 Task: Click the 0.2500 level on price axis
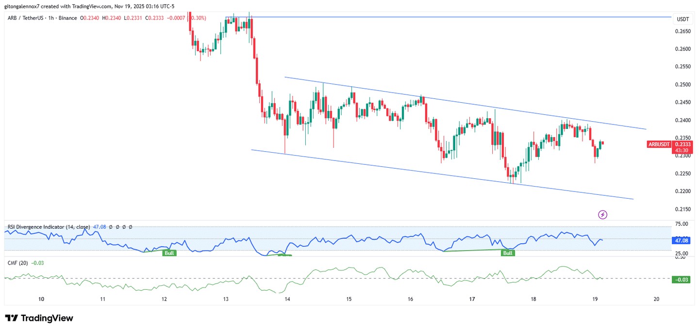pyautogui.click(x=682, y=85)
